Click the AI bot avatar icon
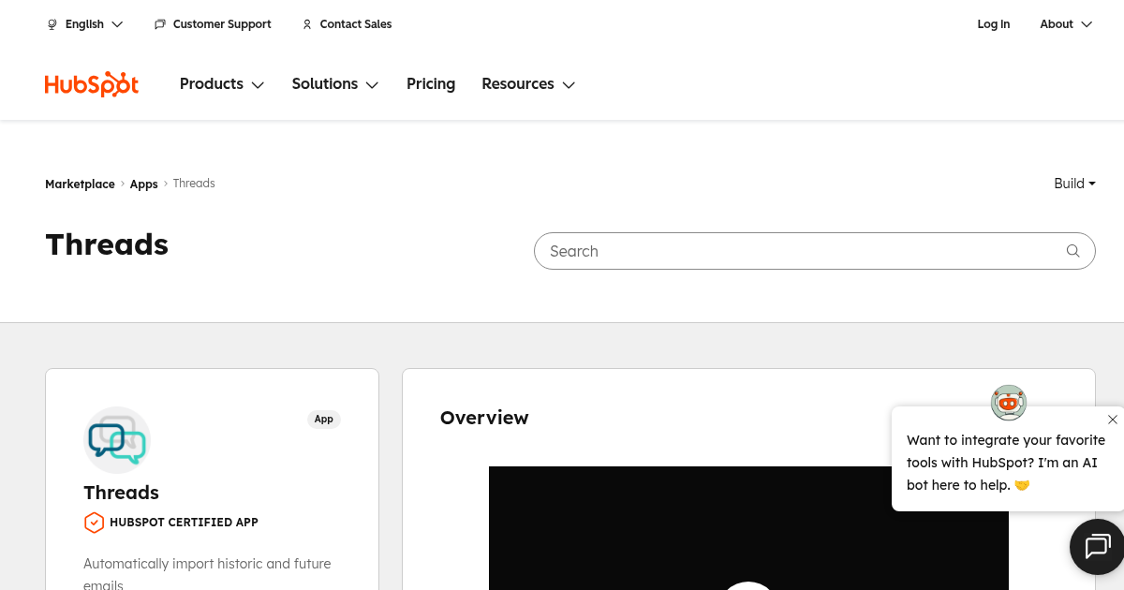The image size is (1124, 590). (1009, 403)
